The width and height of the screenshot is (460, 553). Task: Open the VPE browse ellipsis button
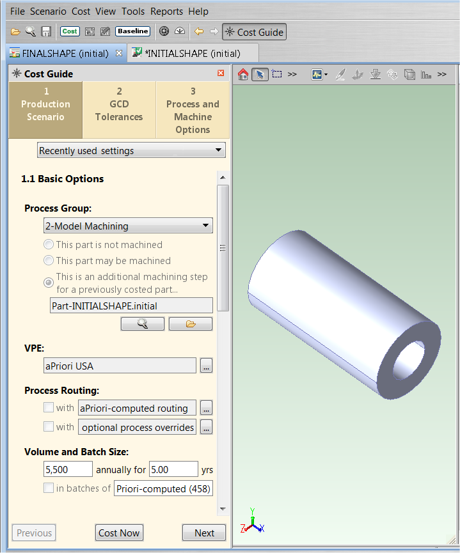click(x=205, y=366)
